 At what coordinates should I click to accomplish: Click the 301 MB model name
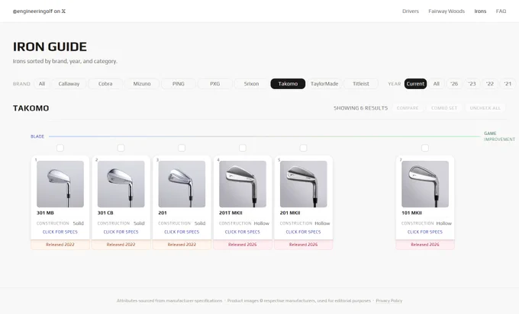pos(45,213)
